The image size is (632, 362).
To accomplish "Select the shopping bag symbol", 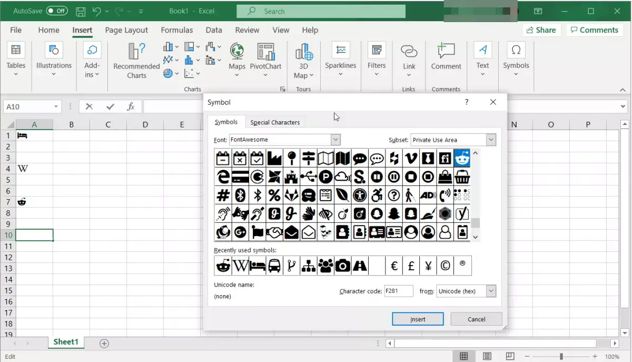I will pyautogui.click(x=445, y=177).
